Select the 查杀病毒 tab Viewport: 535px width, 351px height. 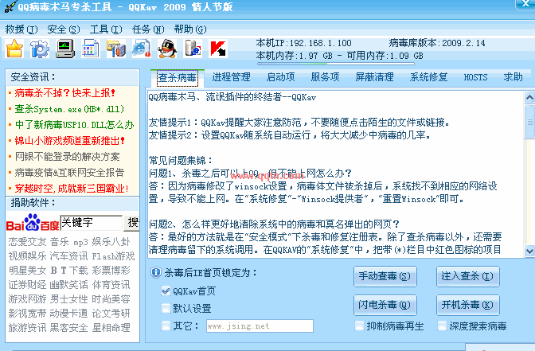(177, 78)
